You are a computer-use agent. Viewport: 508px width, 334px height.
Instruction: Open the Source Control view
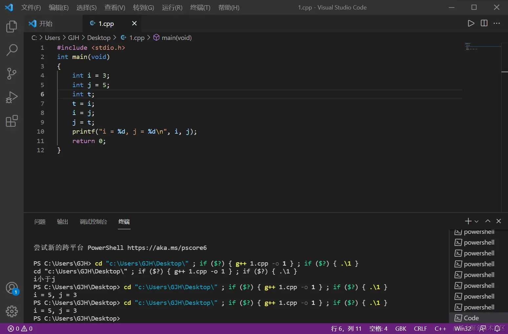click(12, 74)
